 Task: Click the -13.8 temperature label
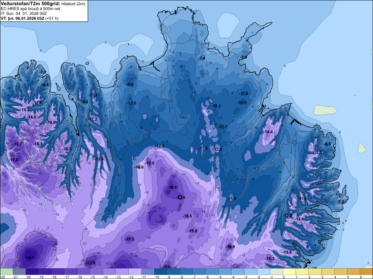(287, 252)
